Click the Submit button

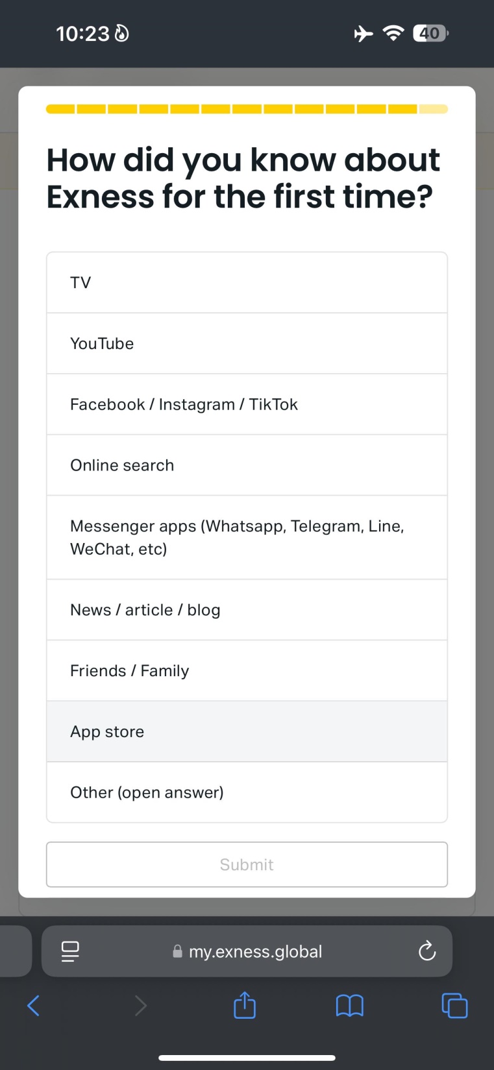247,864
